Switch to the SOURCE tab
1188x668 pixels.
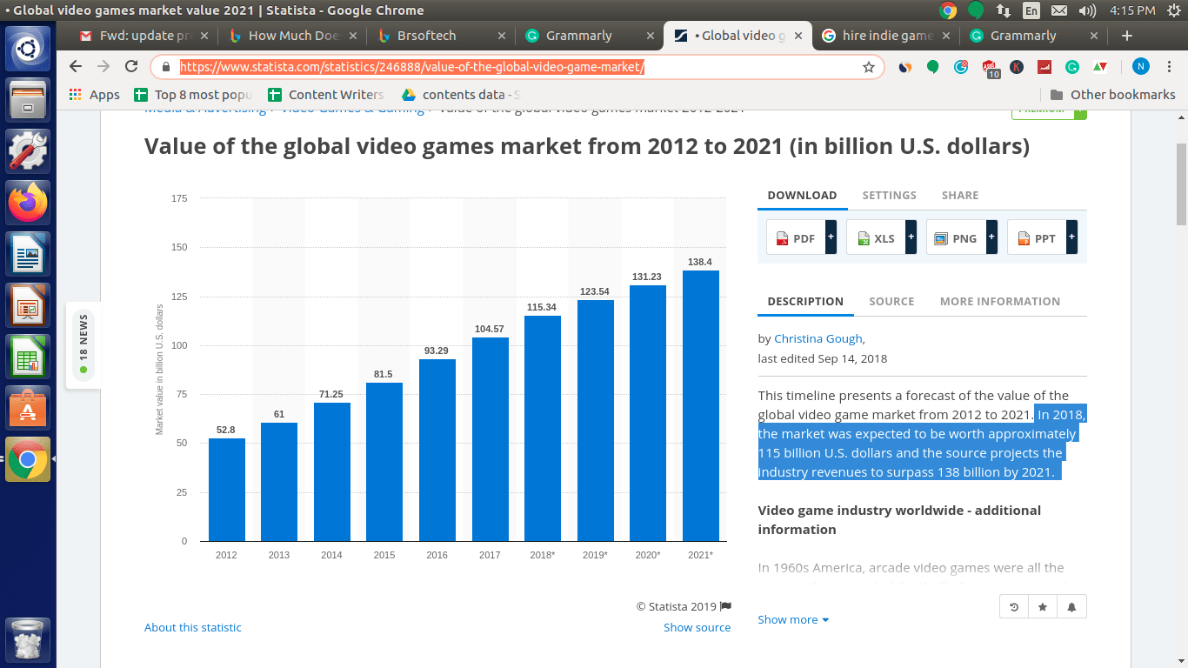pos(891,301)
